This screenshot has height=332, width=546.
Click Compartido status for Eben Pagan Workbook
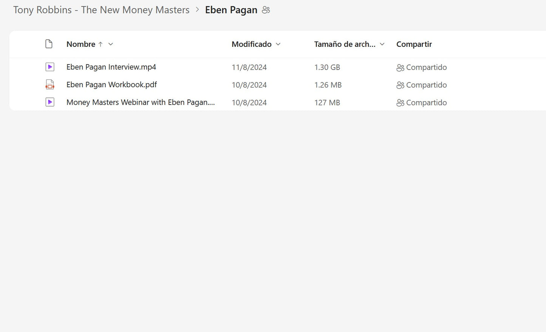click(426, 85)
